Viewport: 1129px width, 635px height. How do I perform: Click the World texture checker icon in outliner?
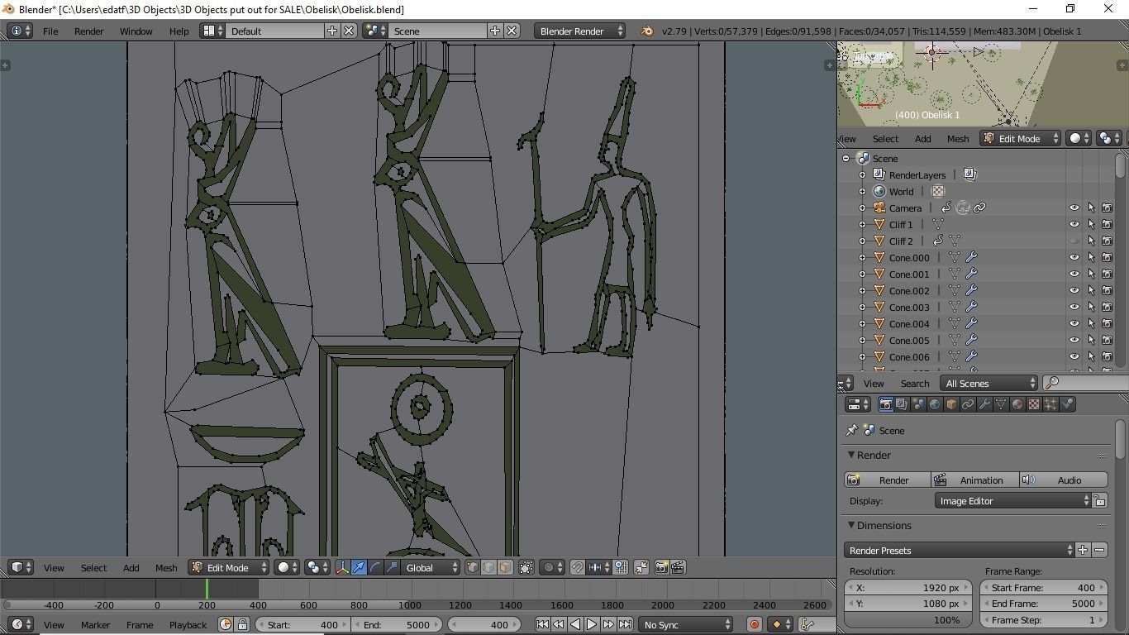pyautogui.click(x=938, y=192)
